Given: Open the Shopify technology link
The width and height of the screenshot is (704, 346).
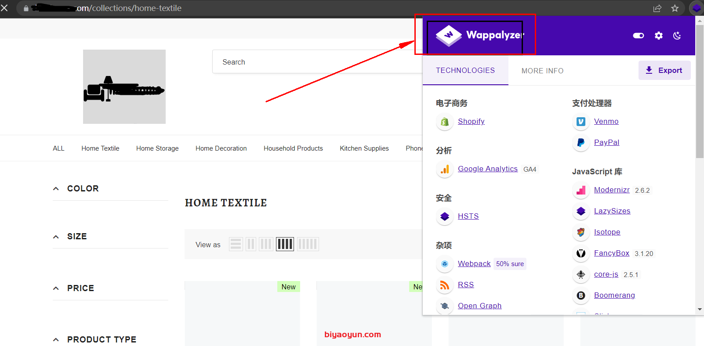Looking at the screenshot, I should point(471,121).
